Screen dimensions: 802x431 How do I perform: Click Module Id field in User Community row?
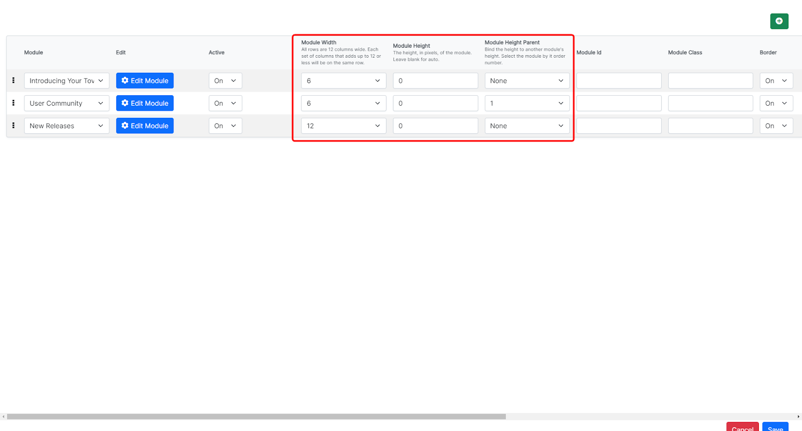tap(619, 103)
